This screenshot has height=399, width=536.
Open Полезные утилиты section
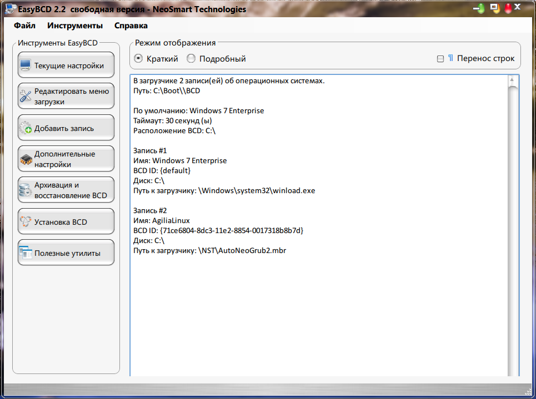(66, 252)
